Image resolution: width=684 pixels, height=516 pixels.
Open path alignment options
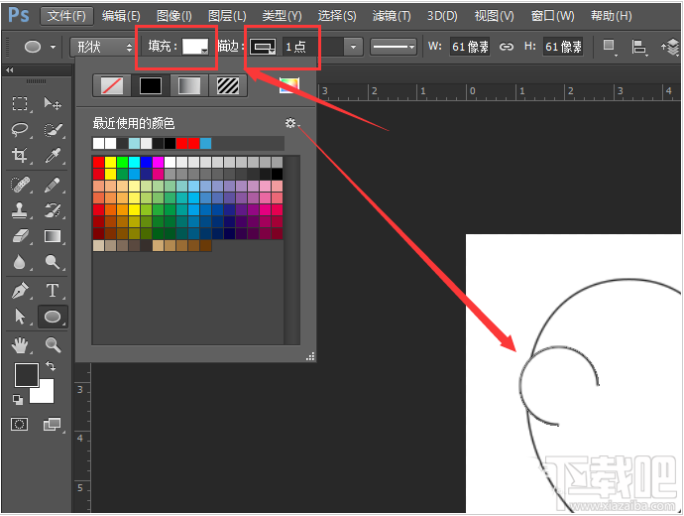639,47
